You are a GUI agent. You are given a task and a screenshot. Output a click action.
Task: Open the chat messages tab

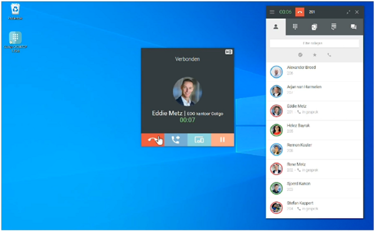(x=353, y=27)
